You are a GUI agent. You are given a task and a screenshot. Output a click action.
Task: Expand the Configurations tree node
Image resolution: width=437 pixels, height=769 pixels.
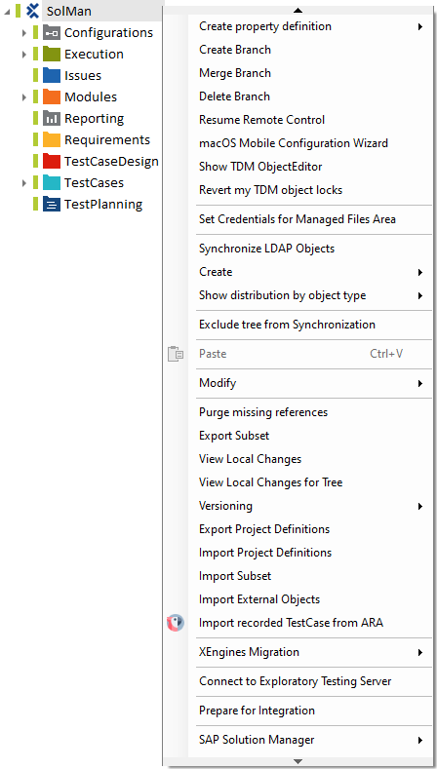tap(24, 33)
